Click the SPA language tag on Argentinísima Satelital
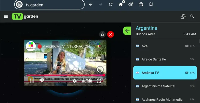The height and width of the screenshot is (103, 200). 192,86
